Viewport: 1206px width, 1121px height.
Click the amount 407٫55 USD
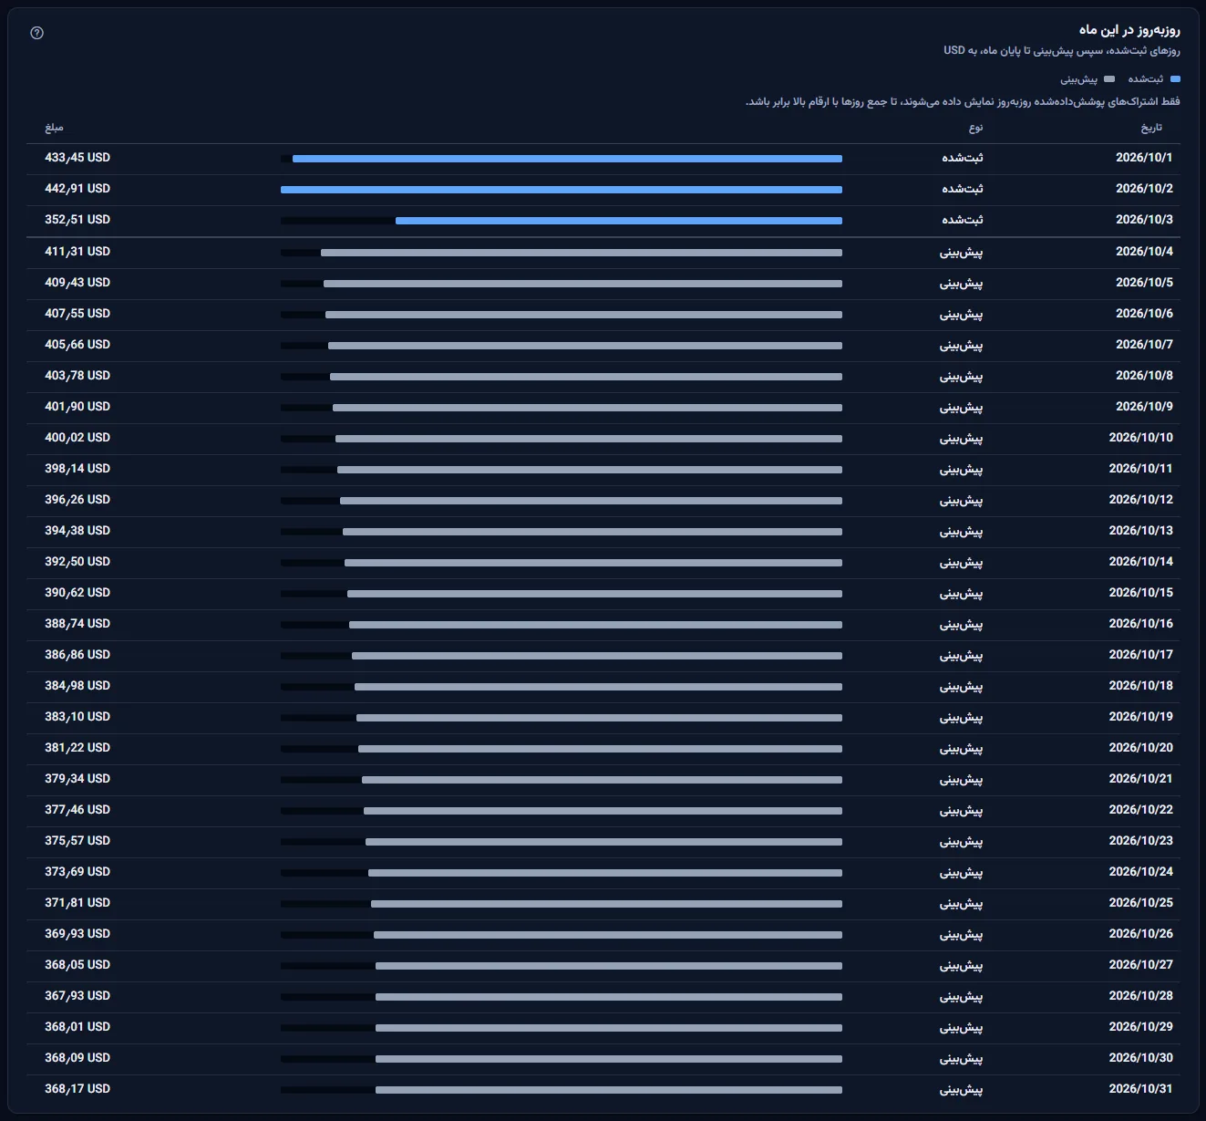click(x=77, y=314)
